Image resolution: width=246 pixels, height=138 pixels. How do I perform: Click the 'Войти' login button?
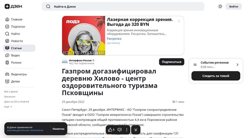(234, 6)
